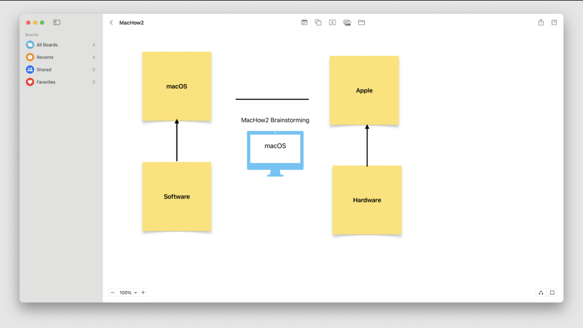Toggle the square button at bottom right
This screenshot has height=328, width=583.
[552, 293]
